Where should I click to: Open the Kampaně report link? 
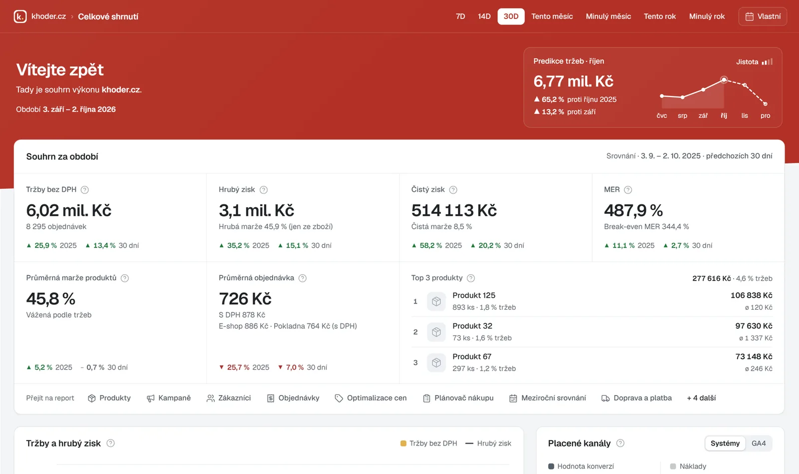pos(169,398)
